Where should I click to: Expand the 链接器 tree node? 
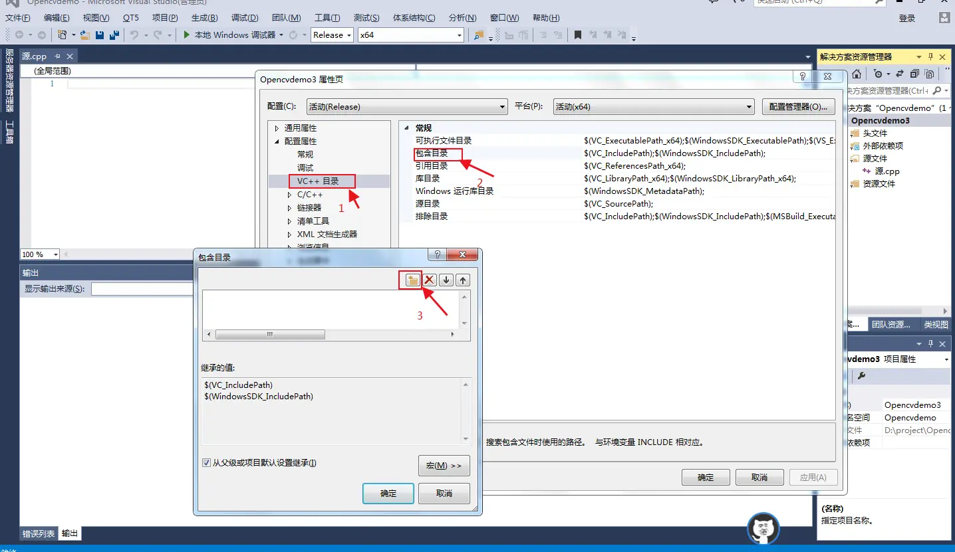289,208
